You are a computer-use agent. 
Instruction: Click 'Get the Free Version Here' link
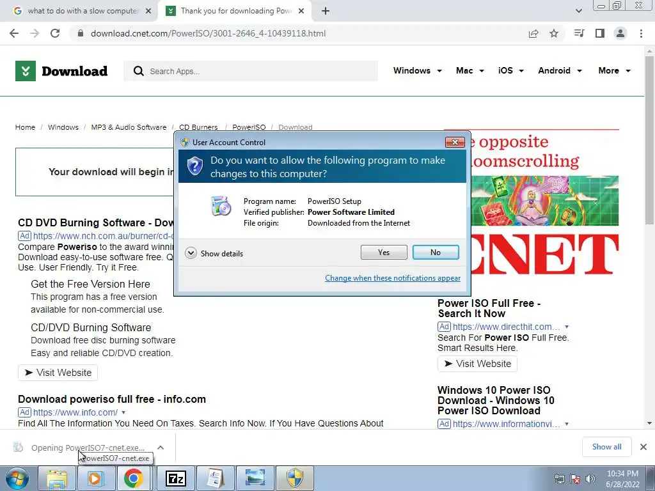point(90,284)
